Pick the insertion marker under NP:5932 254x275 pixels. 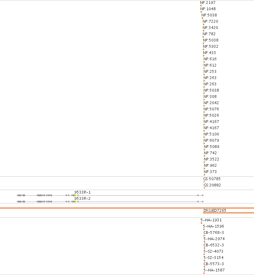[x=204, y=50]
